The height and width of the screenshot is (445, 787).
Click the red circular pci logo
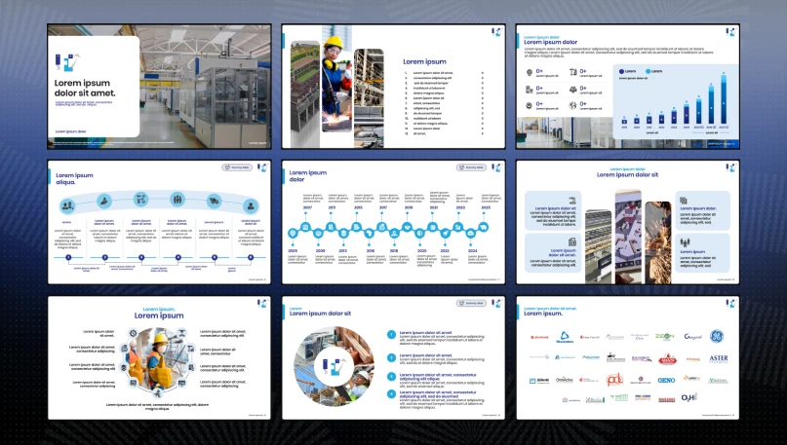[614, 380]
